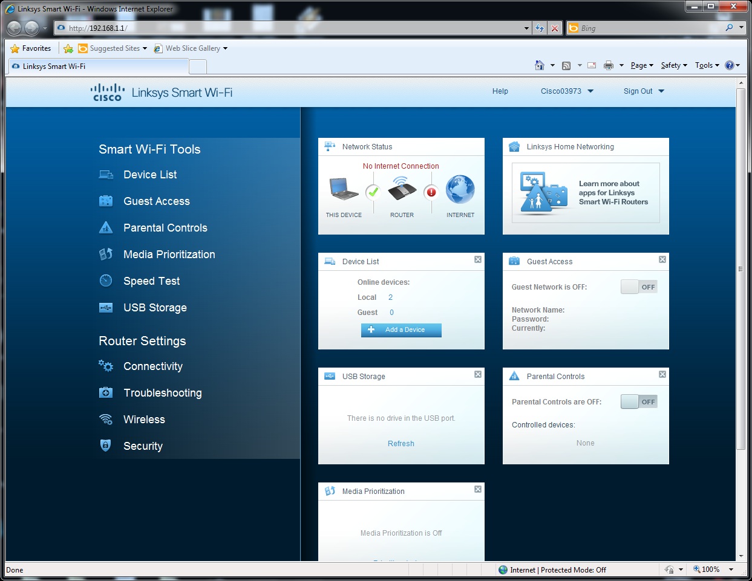
Task: Click the scrollbar down arrow
Action: point(741,556)
